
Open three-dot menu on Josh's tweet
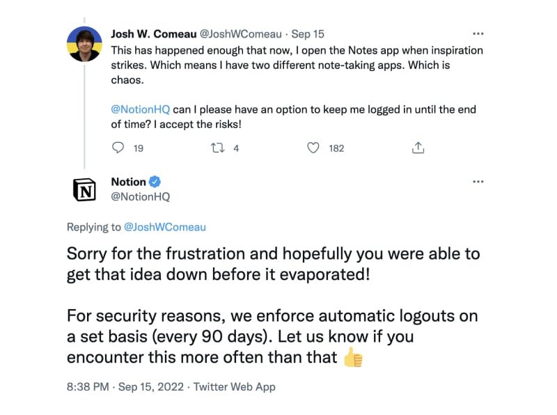tap(478, 33)
